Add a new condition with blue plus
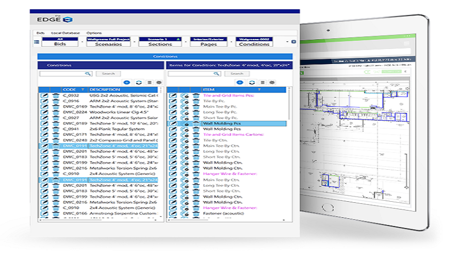Image resolution: width=459 pixels, height=258 pixels. pos(127,82)
